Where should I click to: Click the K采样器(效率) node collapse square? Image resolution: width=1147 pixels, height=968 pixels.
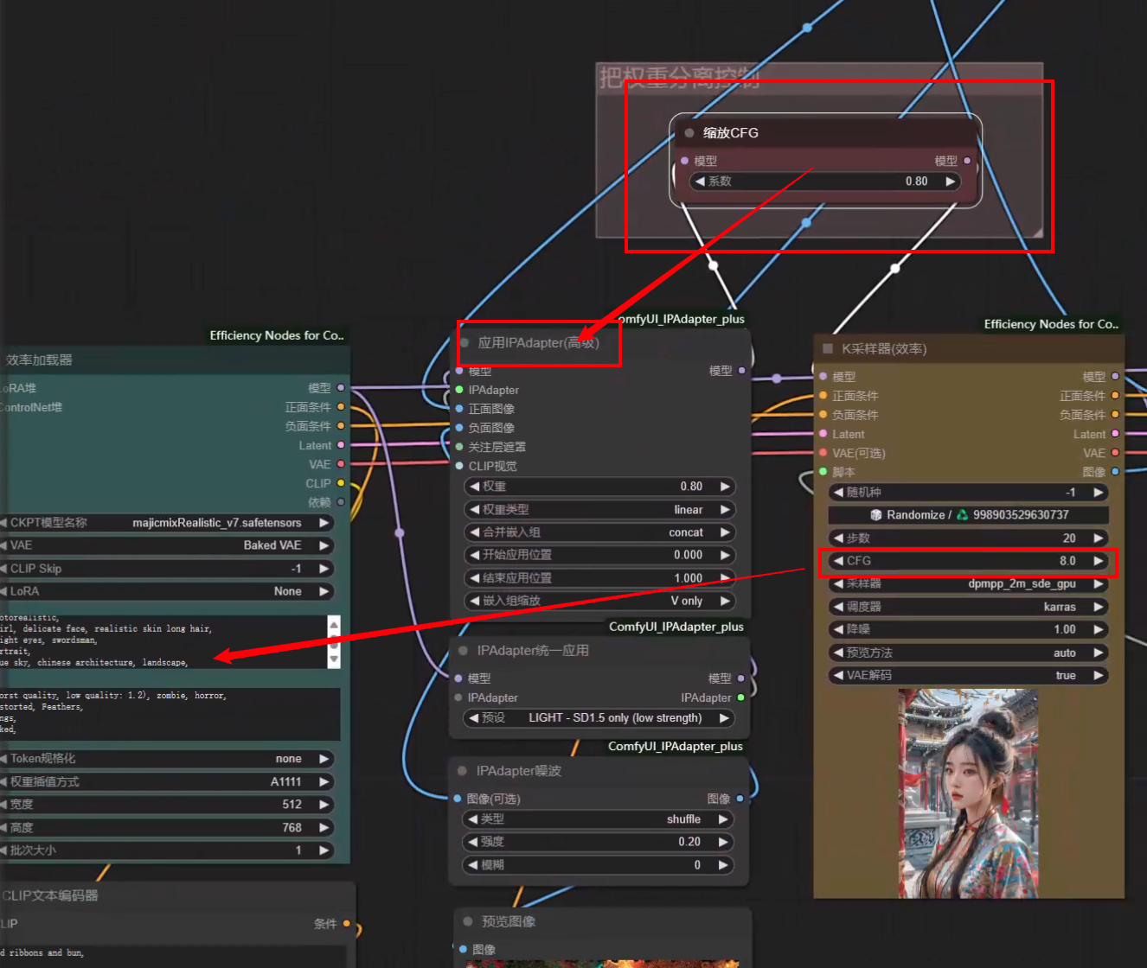point(828,348)
